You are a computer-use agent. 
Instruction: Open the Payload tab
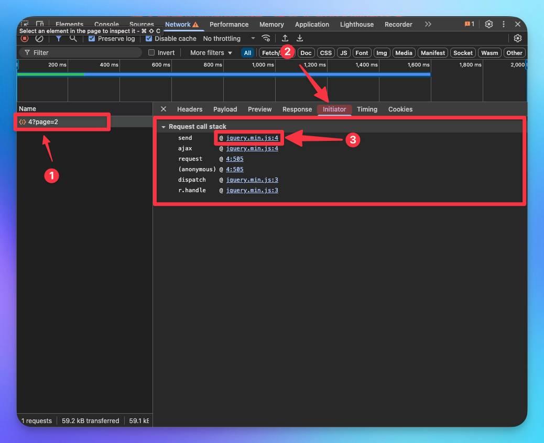[225, 109]
